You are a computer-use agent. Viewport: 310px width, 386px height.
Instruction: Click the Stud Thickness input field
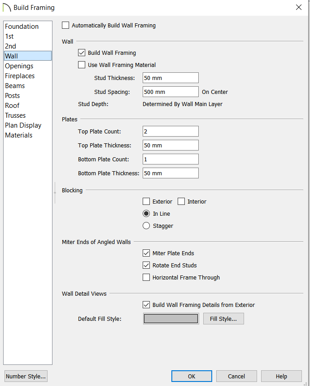pyautogui.click(x=170, y=78)
